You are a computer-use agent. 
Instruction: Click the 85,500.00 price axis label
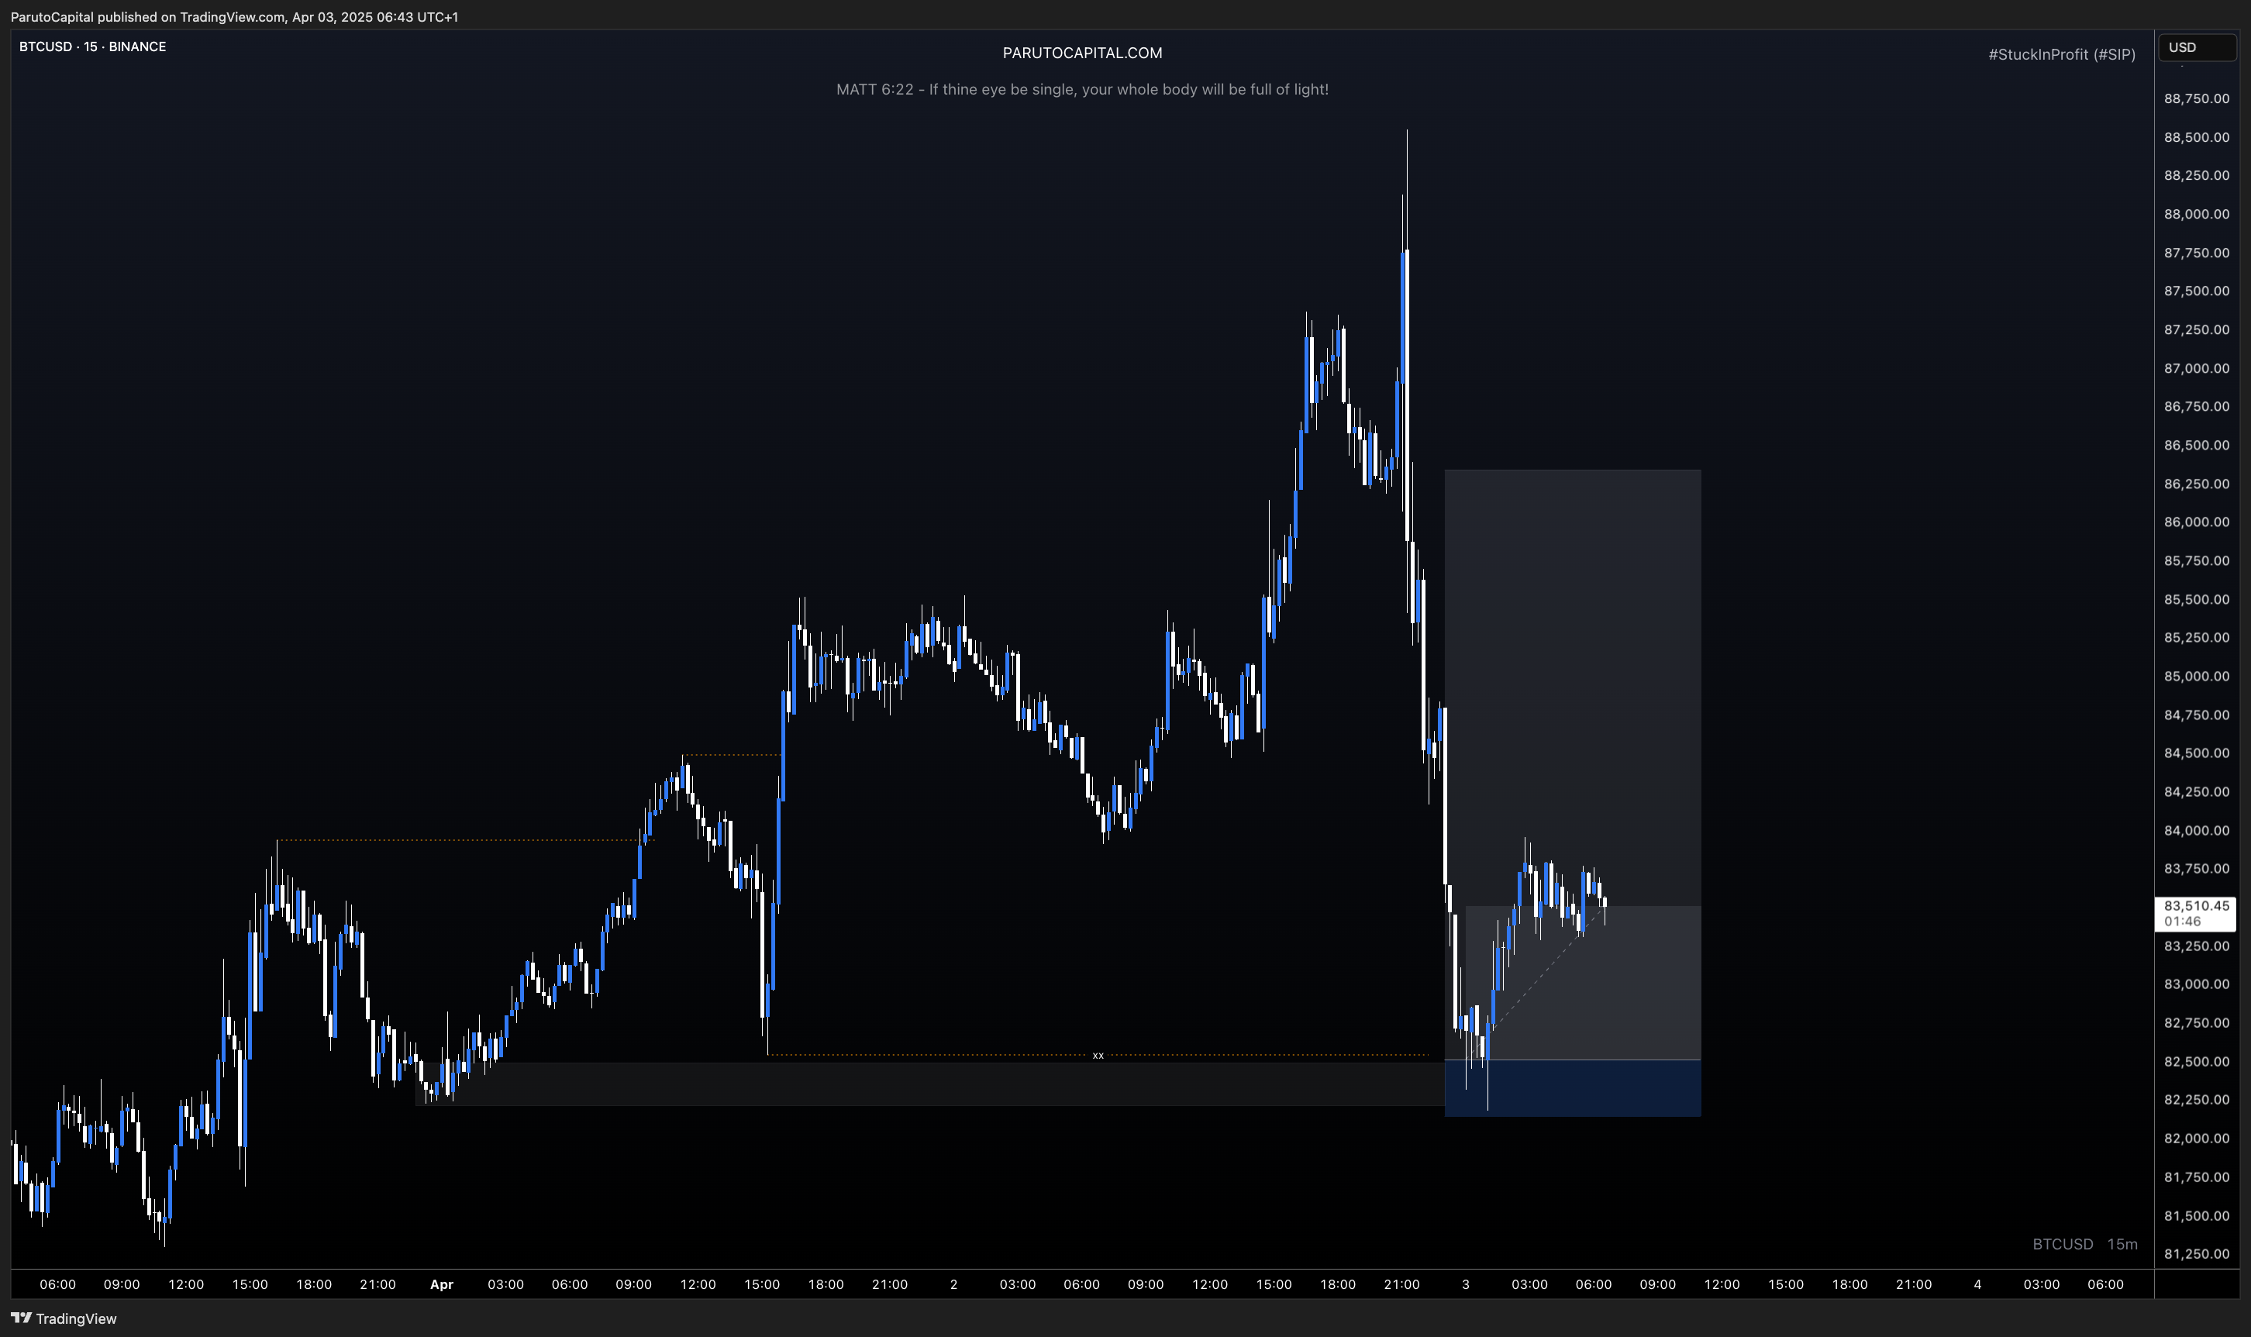tap(2196, 599)
